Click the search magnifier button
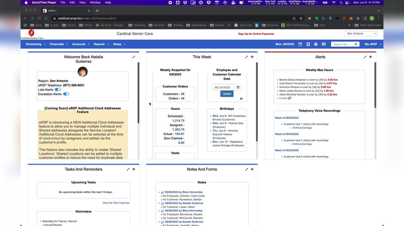 pyautogui.click(x=356, y=44)
